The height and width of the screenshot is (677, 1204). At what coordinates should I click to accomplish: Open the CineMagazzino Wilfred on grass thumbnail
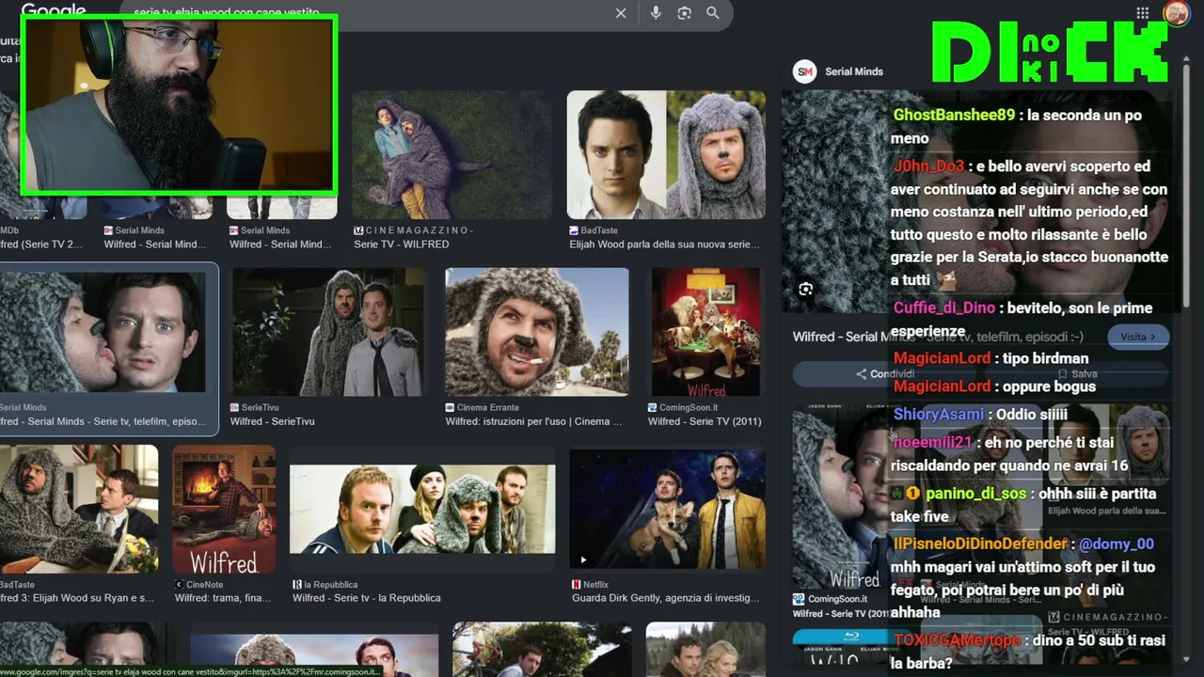pos(452,155)
